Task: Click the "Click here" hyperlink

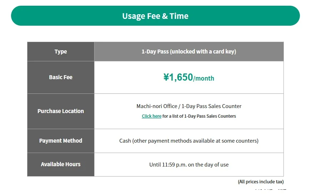Action: click(x=152, y=116)
